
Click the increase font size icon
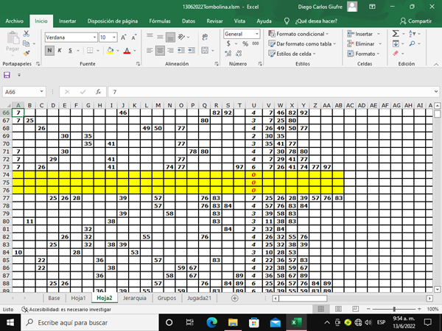[x=124, y=37]
